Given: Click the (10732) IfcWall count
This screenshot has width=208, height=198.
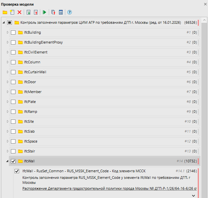Looking at the screenshot, I should tap(191, 161).
